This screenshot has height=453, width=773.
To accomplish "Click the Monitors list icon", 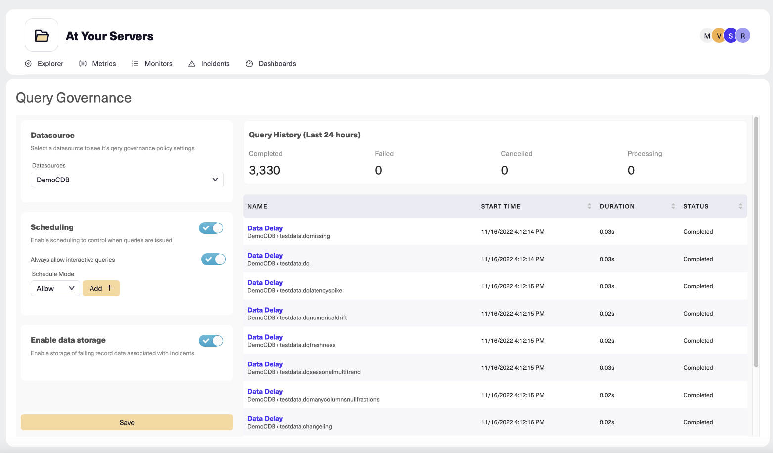I will click(135, 64).
